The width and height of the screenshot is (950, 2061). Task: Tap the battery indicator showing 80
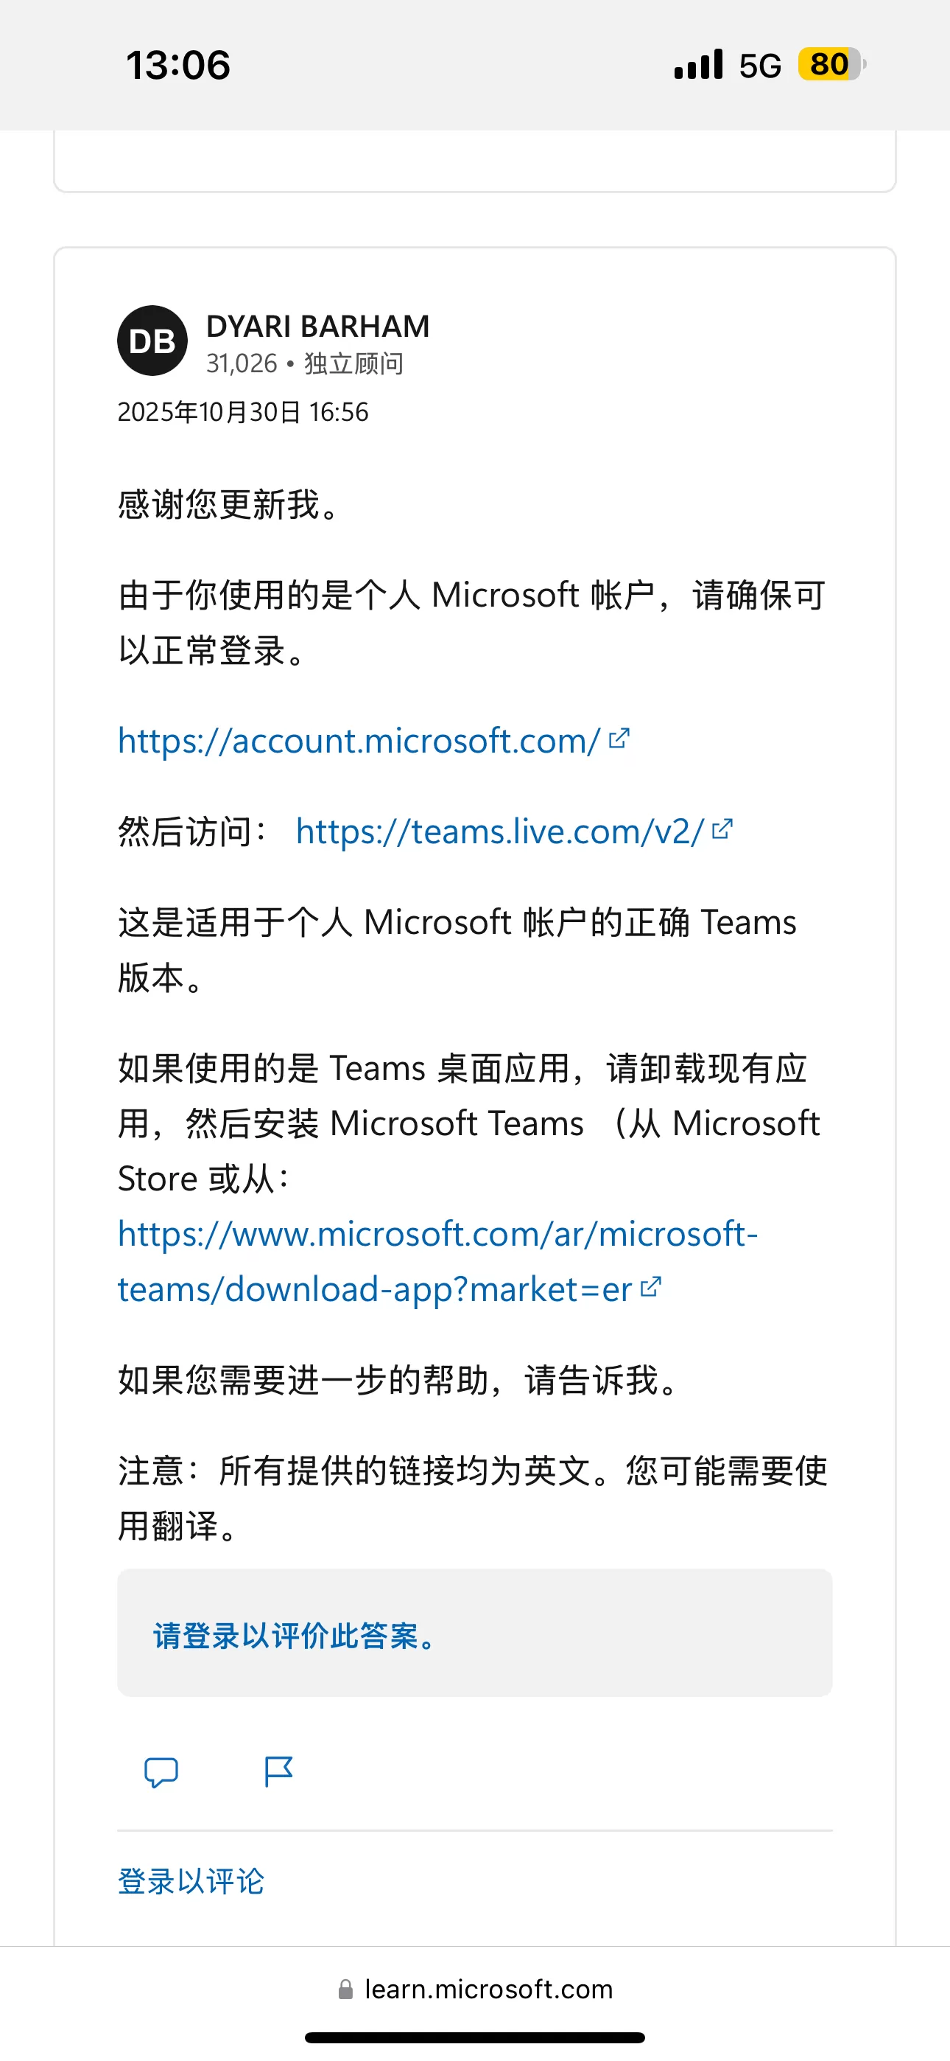[x=829, y=64]
